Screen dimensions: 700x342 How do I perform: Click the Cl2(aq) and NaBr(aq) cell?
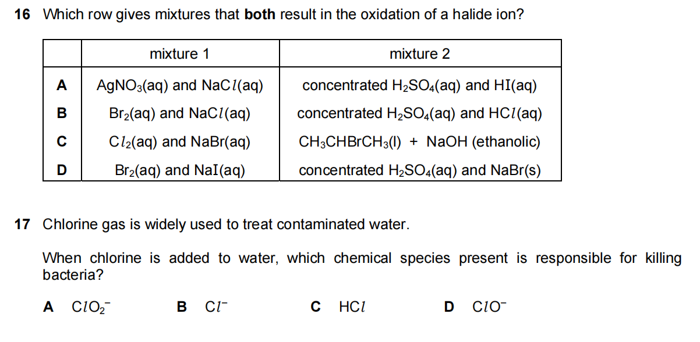click(180, 142)
